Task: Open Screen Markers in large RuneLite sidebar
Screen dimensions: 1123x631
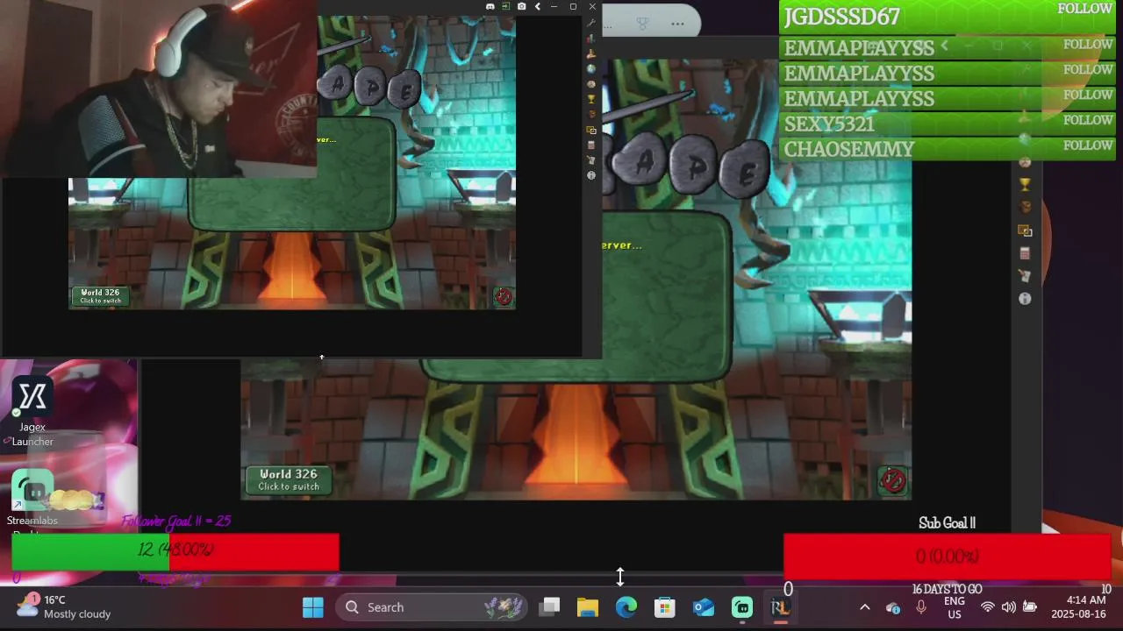Action: [1024, 230]
